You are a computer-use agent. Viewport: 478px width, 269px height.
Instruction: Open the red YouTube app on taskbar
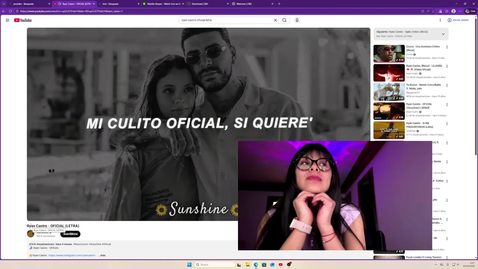coord(280,265)
